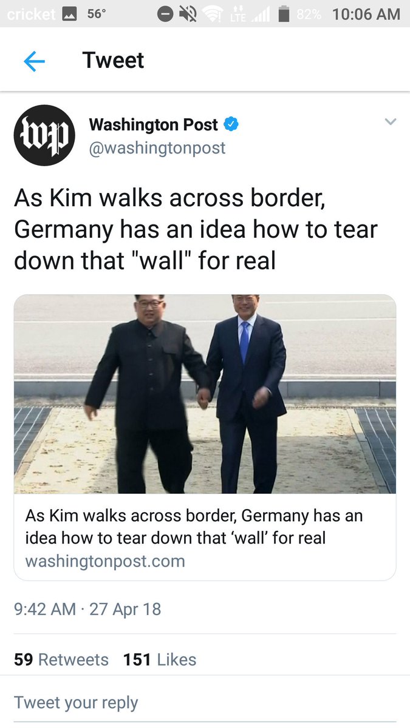View the 59 Retweets list

click(x=61, y=660)
